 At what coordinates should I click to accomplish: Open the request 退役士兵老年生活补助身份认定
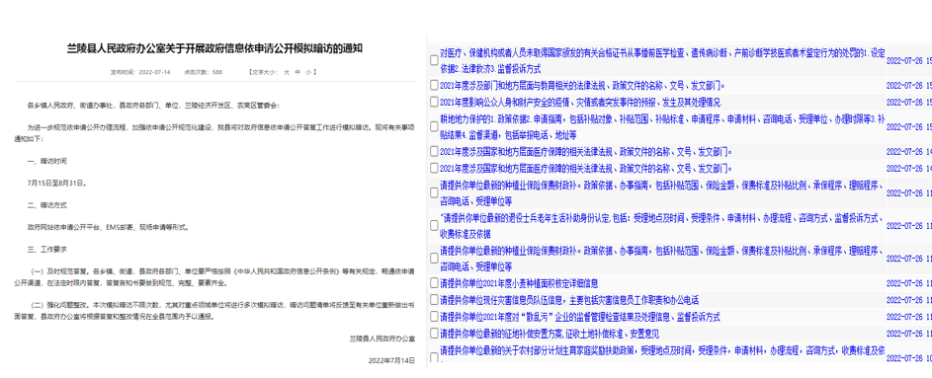click(662, 225)
